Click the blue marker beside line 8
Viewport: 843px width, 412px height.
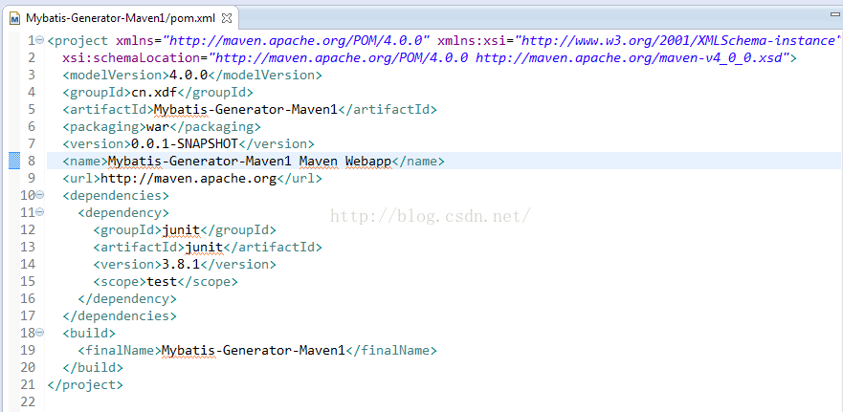(x=14, y=161)
